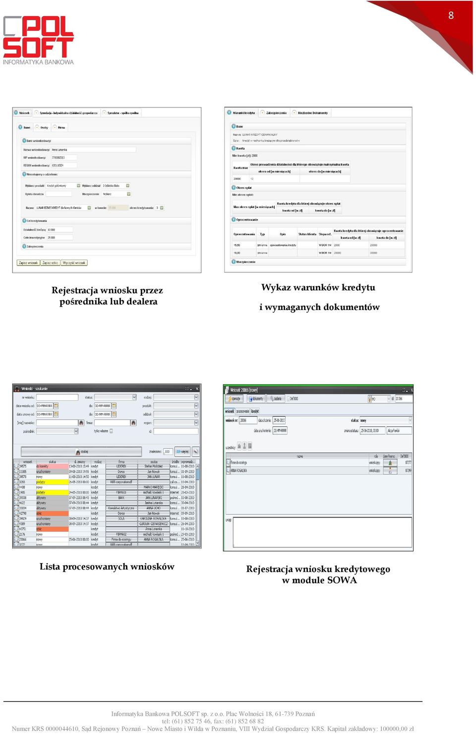Click the Zapisz wniosek button
The width and height of the screenshot is (476, 734).
tap(28, 263)
